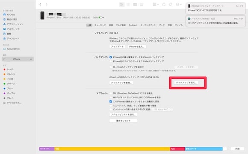Image resolution: width=248 pixels, height=154 pixels.
Task: Enable manually manage music, movies, TV
Action: [x=111, y=106]
